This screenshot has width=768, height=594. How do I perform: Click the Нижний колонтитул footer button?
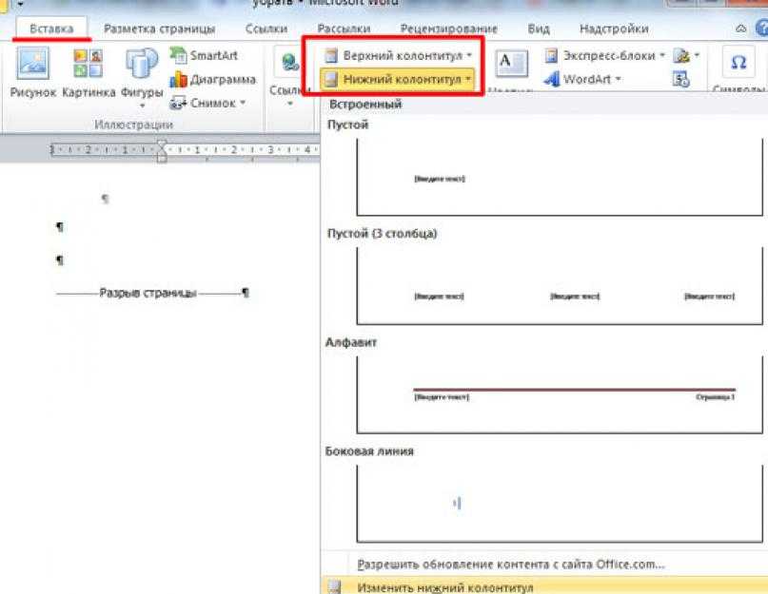[x=397, y=79]
